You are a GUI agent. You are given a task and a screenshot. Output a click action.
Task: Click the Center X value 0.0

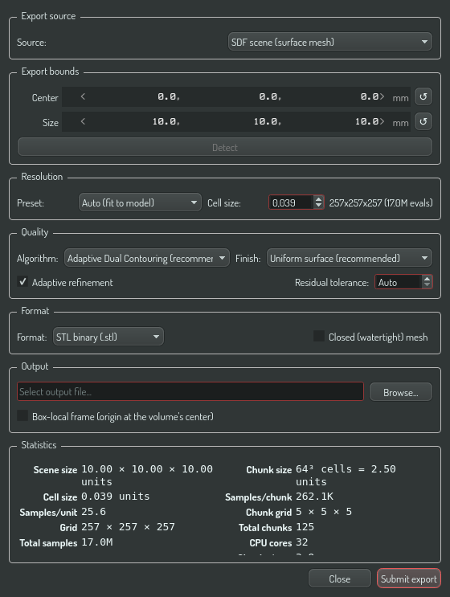[169, 96]
